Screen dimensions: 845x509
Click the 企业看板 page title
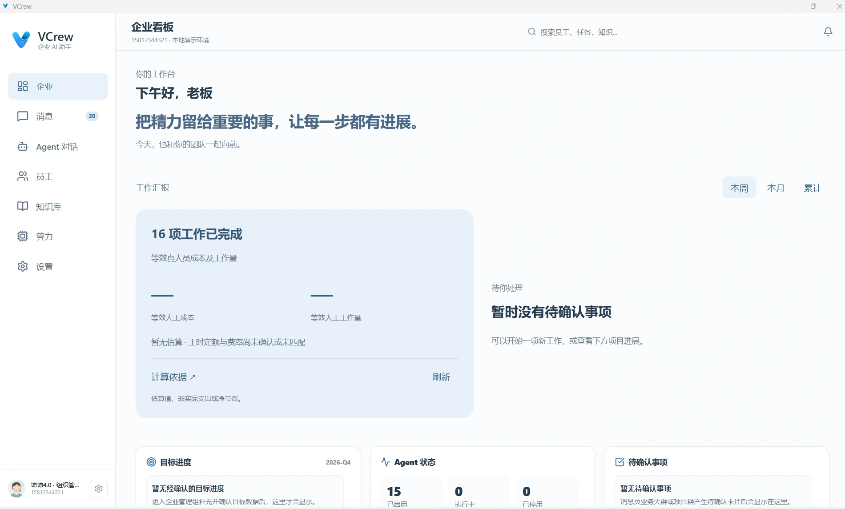point(152,27)
